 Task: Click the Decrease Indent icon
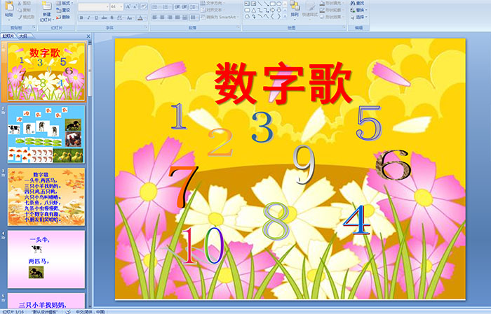[x=177, y=6]
